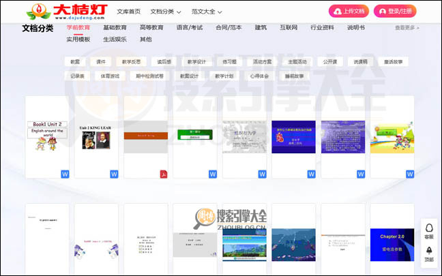This screenshot has width=442, height=276.
Task: Expand the 范文大全 dropdown in top nav
Action: 207,12
